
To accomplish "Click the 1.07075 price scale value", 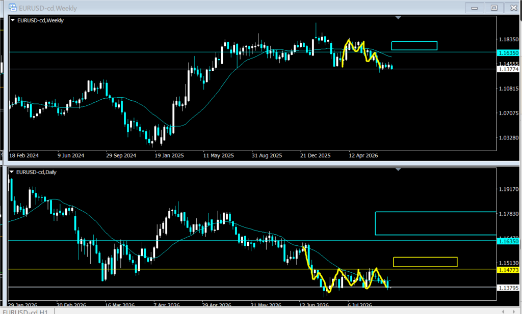I will 508,113.
